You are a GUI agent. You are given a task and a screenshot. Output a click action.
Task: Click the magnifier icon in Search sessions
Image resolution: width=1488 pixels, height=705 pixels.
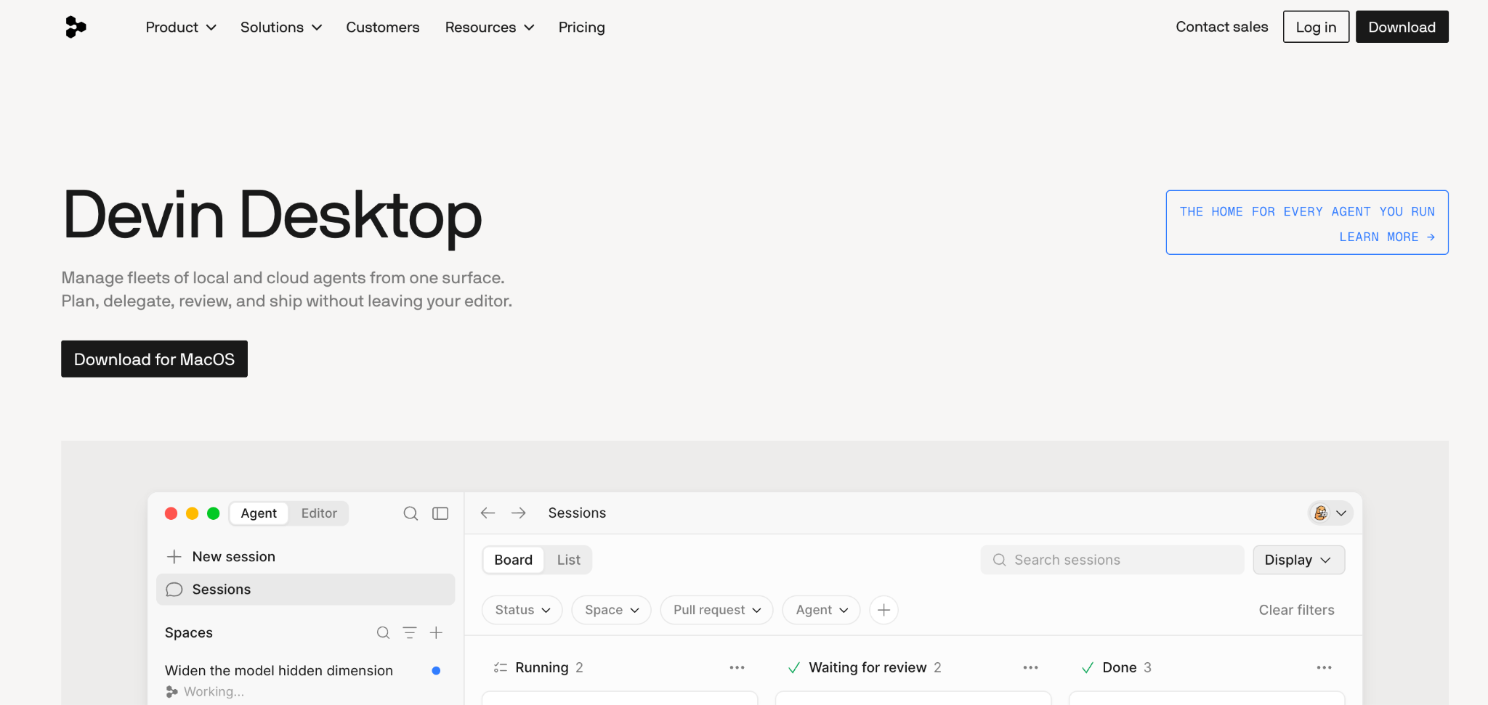click(999, 560)
